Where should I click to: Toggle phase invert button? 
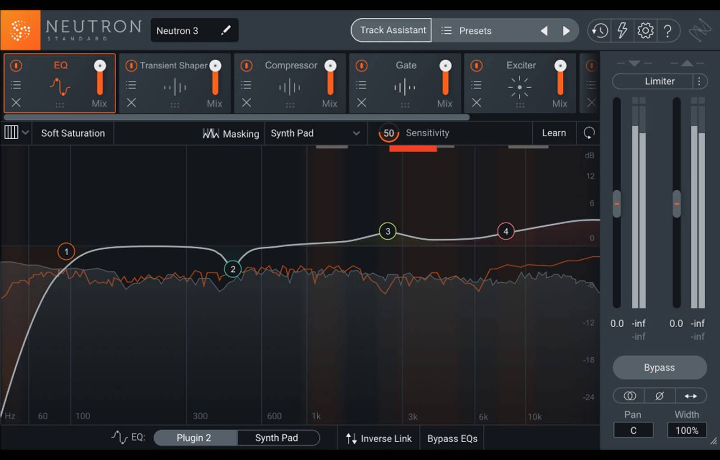click(x=660, y=396)
